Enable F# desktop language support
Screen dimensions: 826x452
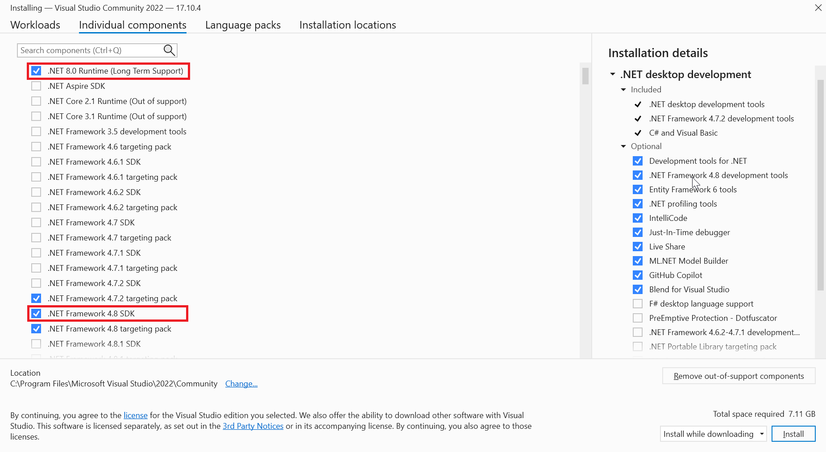coord(638,304)
